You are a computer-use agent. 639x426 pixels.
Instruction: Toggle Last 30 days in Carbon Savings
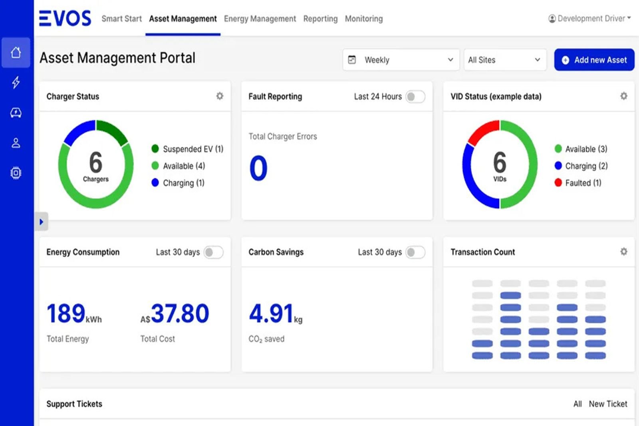[415, 252]
